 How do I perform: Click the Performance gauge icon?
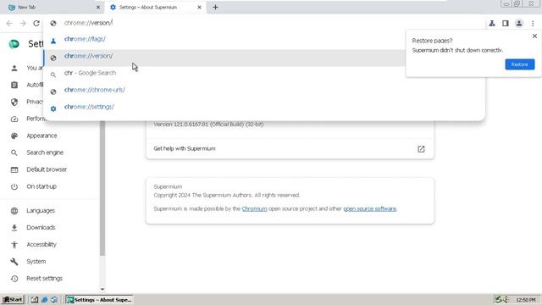coord(14,119)
